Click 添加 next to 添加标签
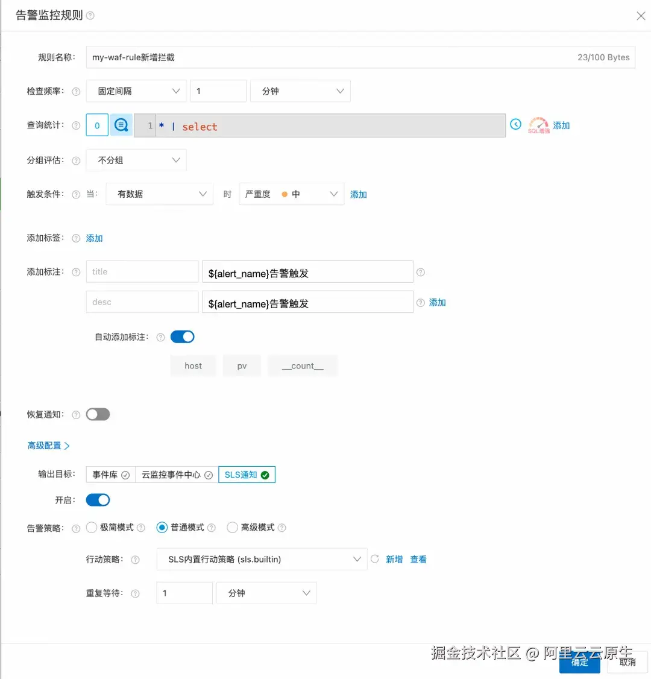651x679 pixels. click(94, 238)
